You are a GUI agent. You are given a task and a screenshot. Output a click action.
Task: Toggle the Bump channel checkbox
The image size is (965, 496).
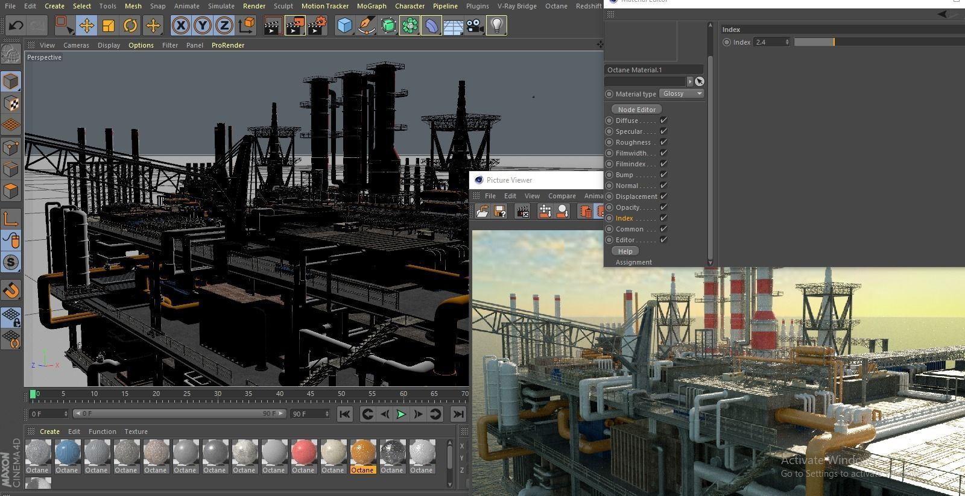tap(663, 175)
